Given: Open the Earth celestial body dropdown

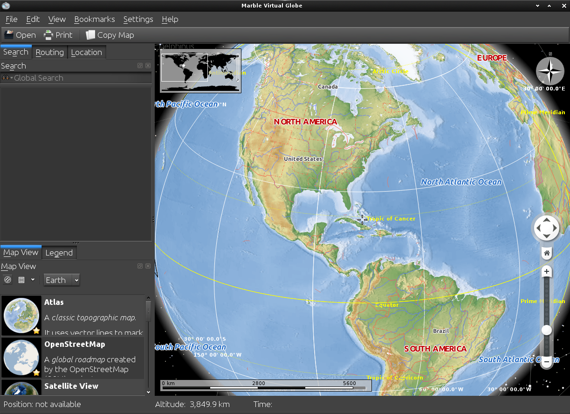Looking at the screenshot, I should point(62,280).
